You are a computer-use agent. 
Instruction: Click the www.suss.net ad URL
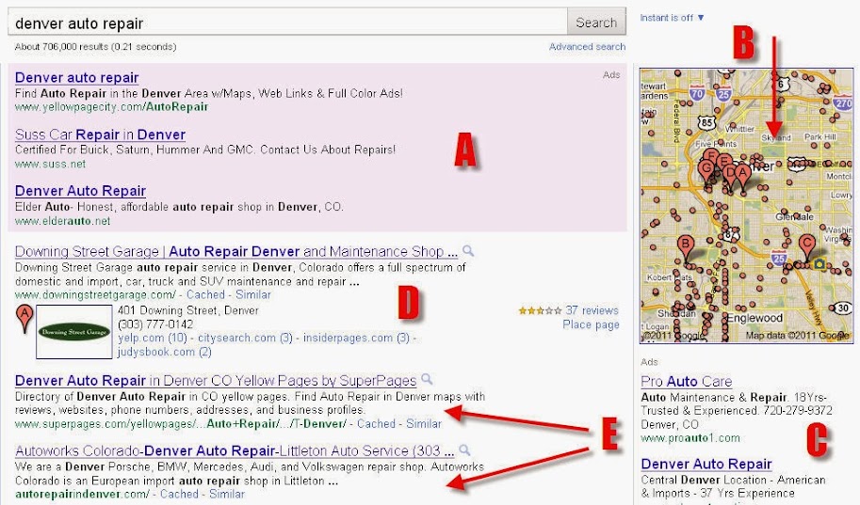point(51,164)
